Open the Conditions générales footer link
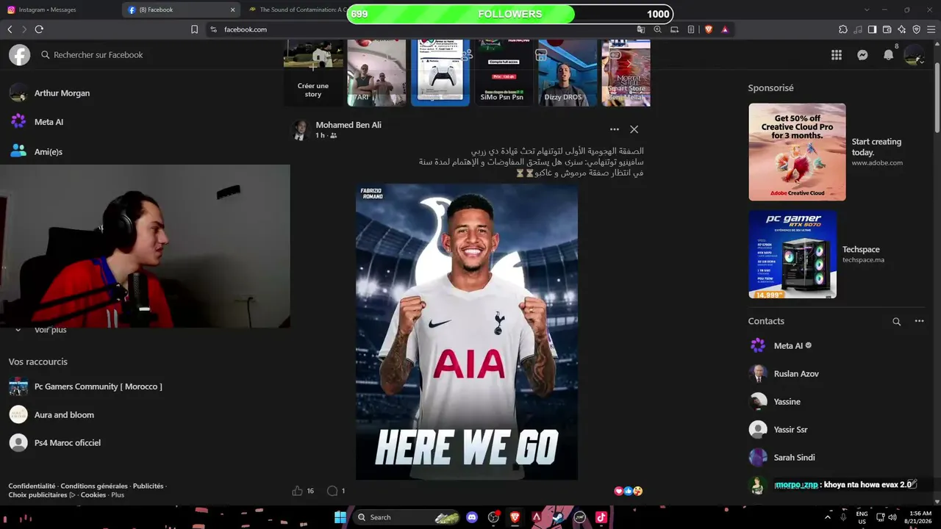This screenshot has width=941, height=529. pos(94,486)
